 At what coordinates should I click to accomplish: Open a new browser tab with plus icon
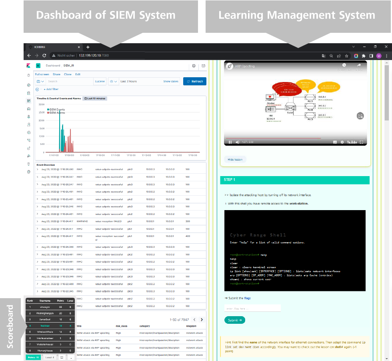click(x=88, y=47)
